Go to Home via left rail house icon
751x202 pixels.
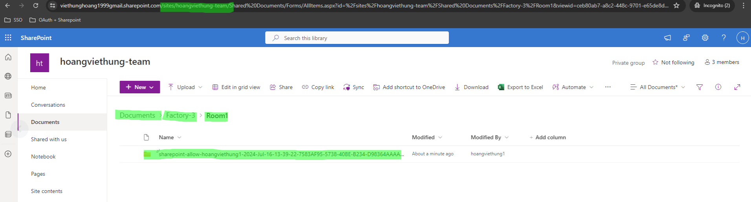(x=8, y=57)
